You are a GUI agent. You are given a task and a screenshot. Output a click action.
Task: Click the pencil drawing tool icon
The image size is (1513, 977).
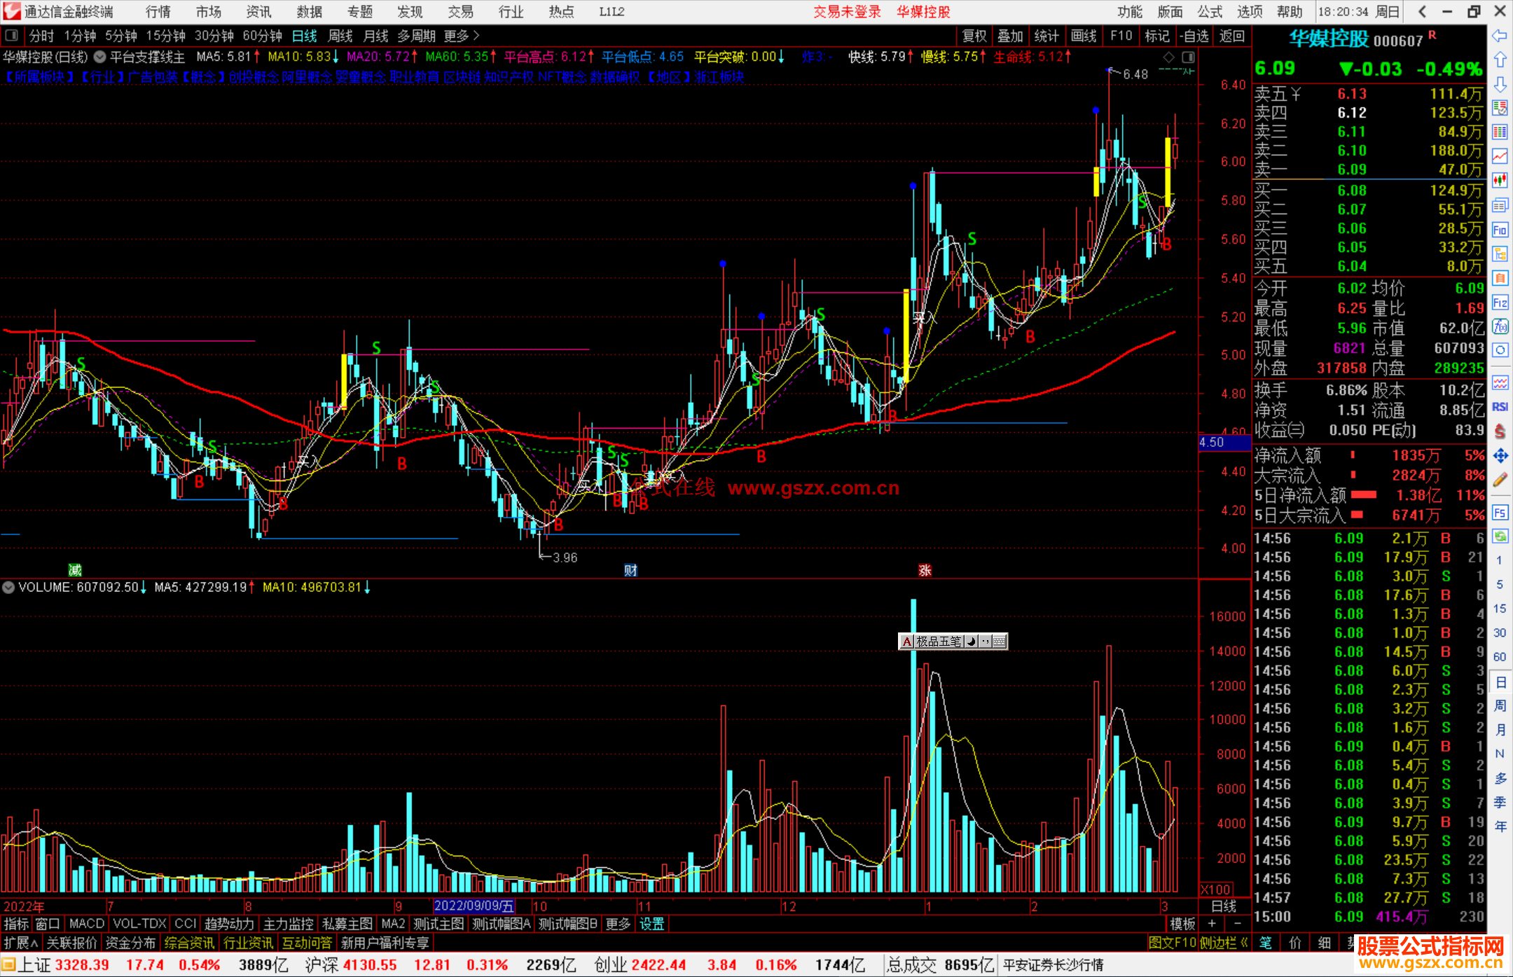pyautogui.click(x=1500, y=480)
